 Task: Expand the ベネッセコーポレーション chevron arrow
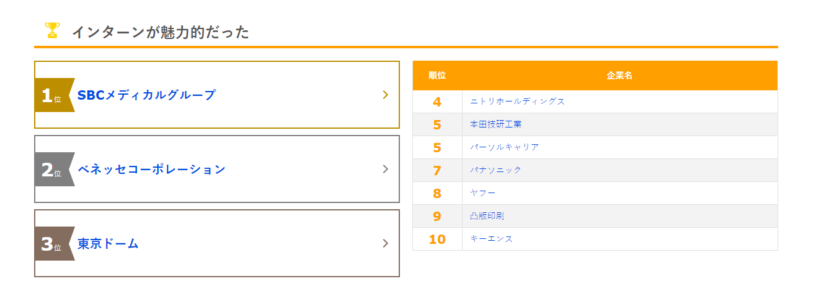coord(385,169)
